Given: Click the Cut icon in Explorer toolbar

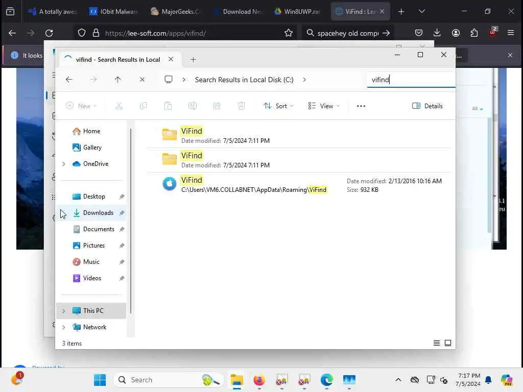Looking at the screenshot, I should [118, 106].
